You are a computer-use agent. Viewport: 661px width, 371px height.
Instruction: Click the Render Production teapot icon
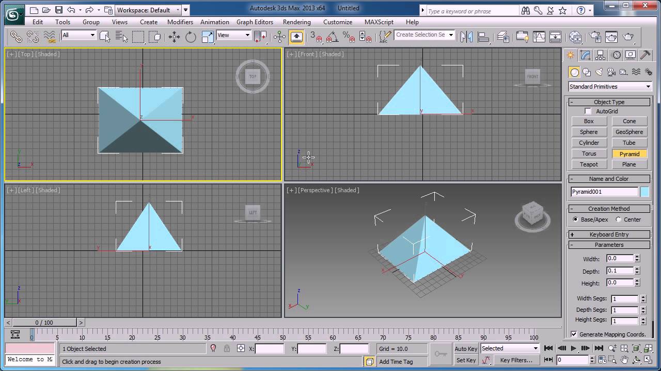[628, 37]
